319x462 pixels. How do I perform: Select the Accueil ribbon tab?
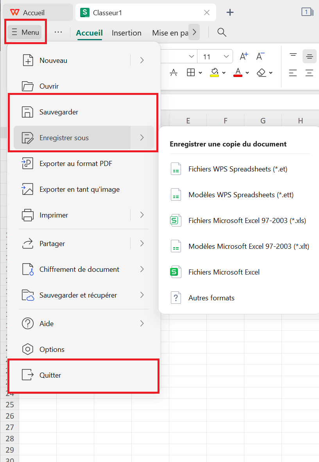[90, 33]
